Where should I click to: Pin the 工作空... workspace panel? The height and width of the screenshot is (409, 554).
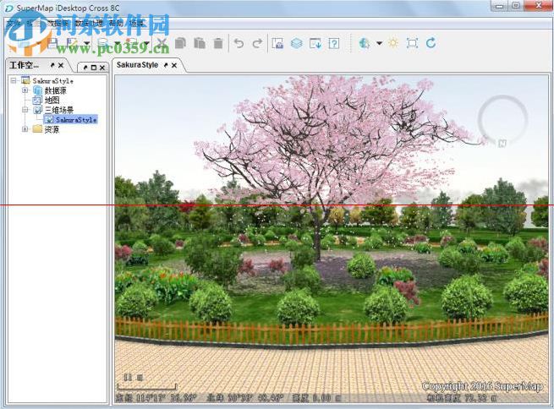[x=52, y=65]
